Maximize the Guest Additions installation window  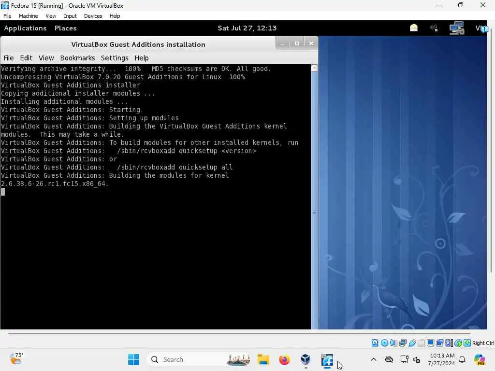pyautogui.click(x=296, y=43)
